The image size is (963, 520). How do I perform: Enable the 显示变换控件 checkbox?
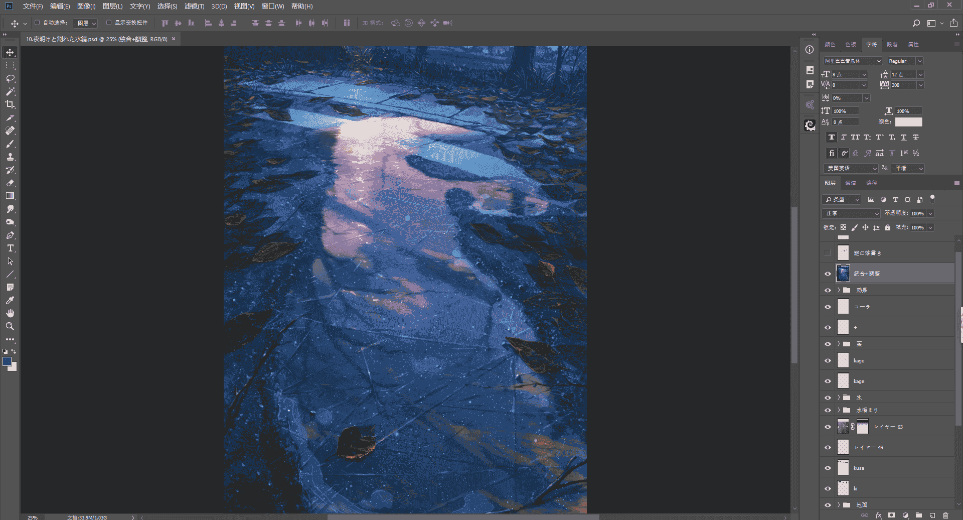109,23
